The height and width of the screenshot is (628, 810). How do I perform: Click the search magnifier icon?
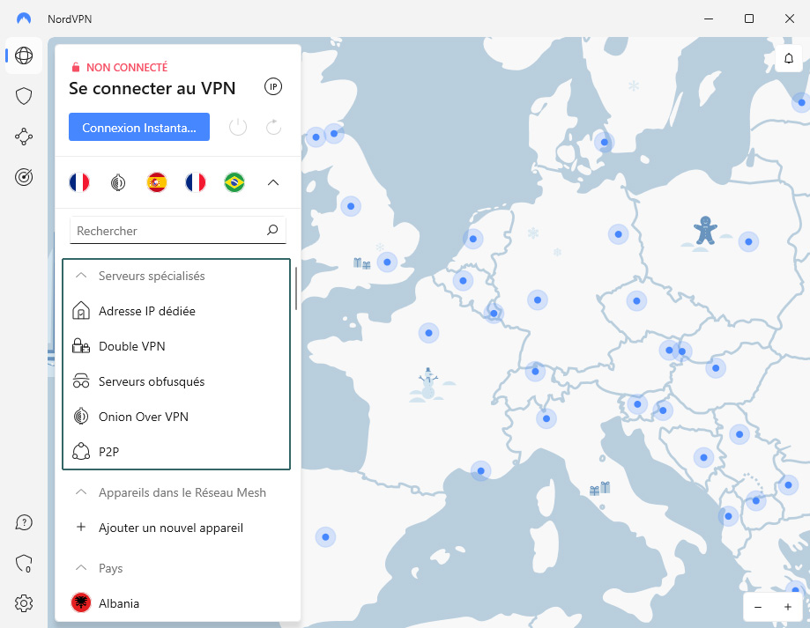point(272,230)
